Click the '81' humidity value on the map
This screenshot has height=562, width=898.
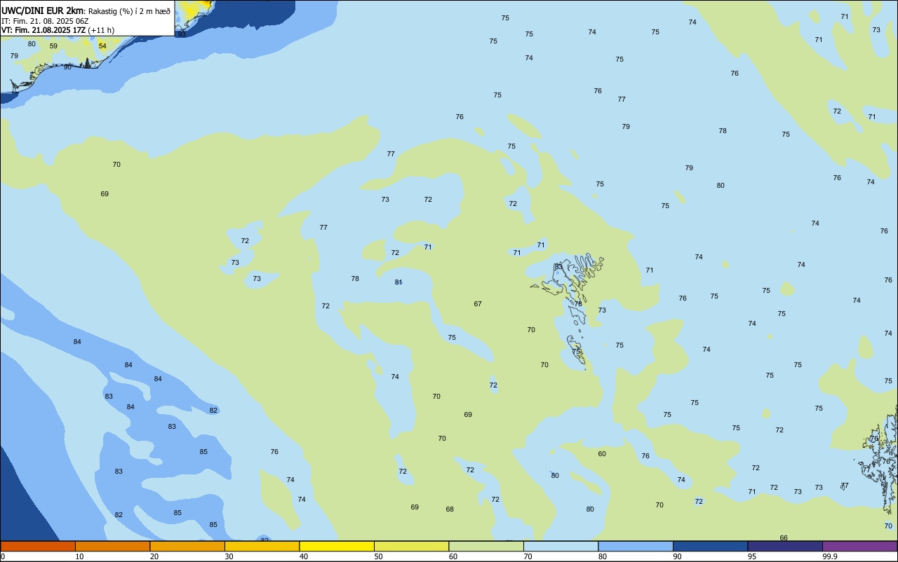398,282
